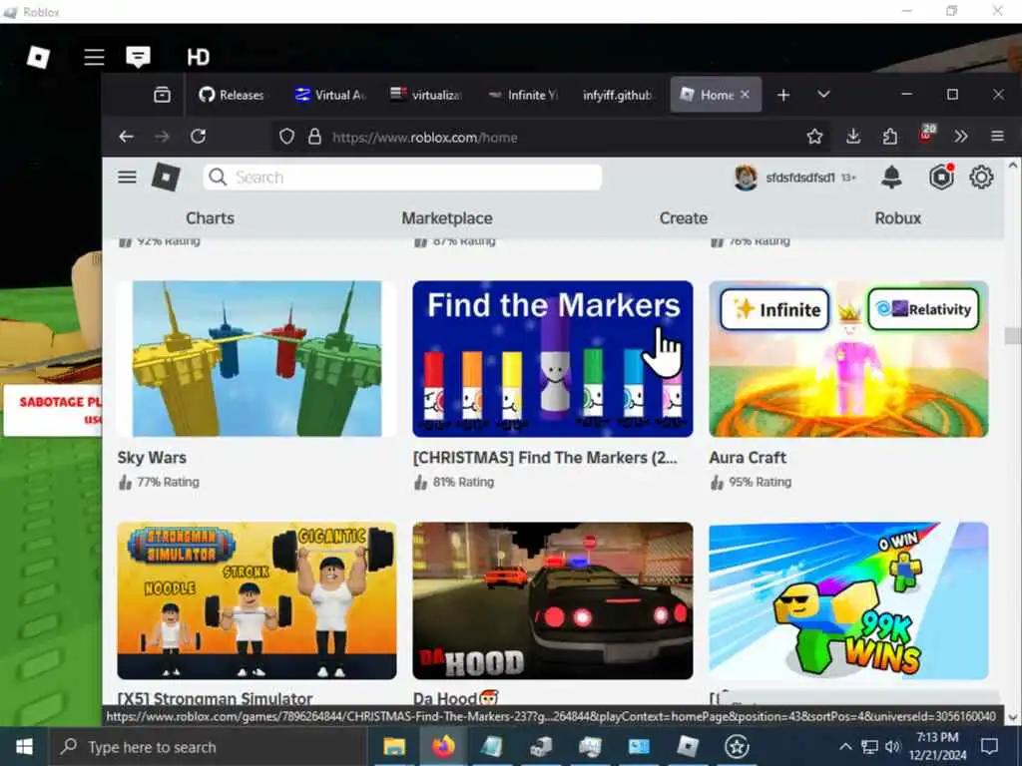The height and width of the screenshot is (766, 1022).
Task: Switch to the Virtual Au tab
Action: 330,95
